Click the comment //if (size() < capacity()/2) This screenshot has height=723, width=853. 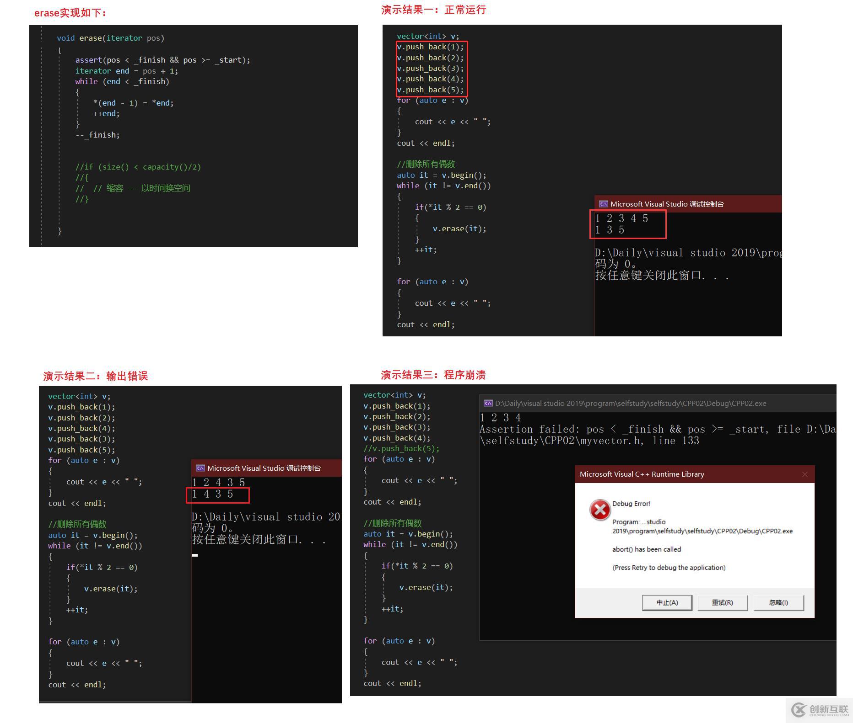(138, 167)
